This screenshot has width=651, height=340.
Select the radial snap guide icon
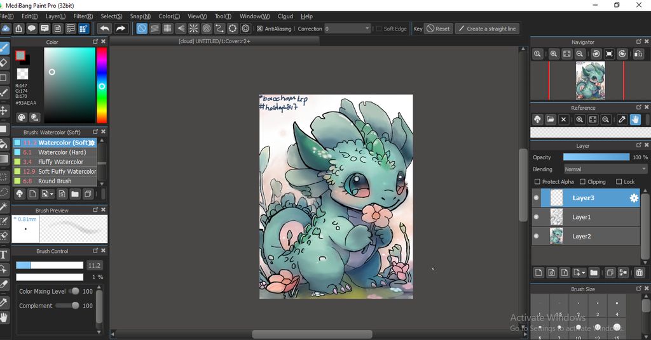click(193, 29)
